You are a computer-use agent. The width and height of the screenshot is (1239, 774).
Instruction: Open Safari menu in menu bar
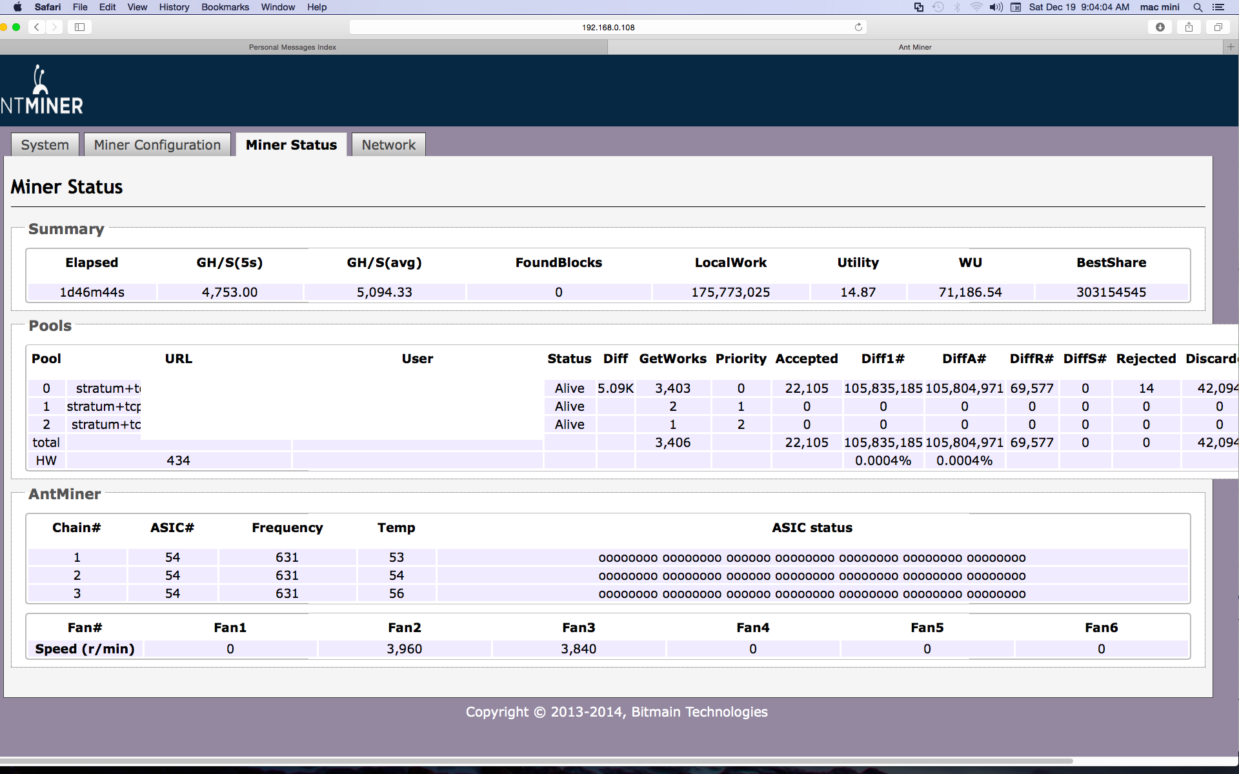click(x=48, y=7)
